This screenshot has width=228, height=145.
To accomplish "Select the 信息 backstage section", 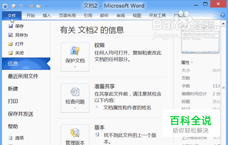I will click(26, 64).
